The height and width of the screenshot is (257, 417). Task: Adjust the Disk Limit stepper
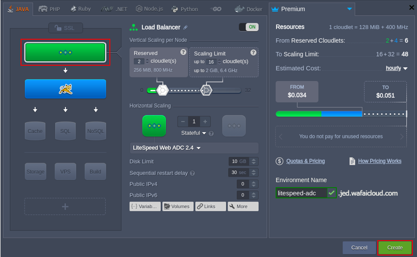point(254,161)
